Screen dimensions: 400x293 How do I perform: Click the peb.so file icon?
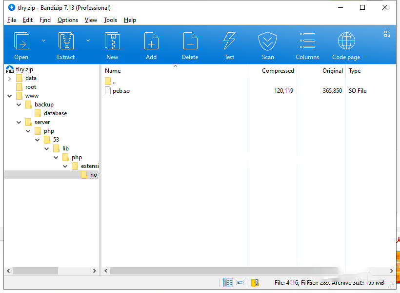coord(108,90)
